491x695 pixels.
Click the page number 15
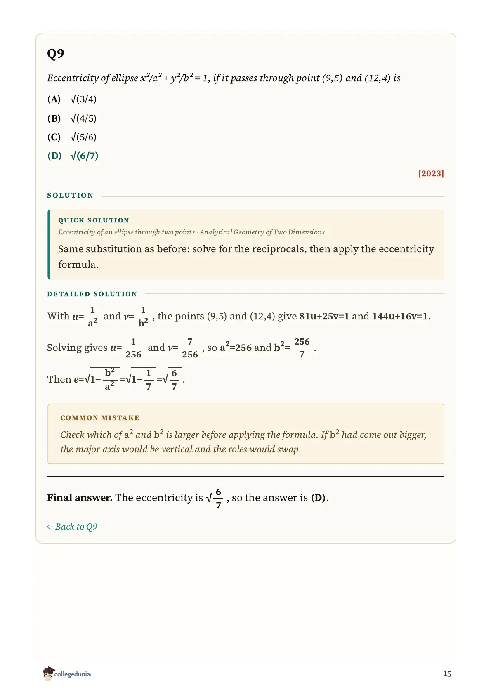click(x=447, y=674)
